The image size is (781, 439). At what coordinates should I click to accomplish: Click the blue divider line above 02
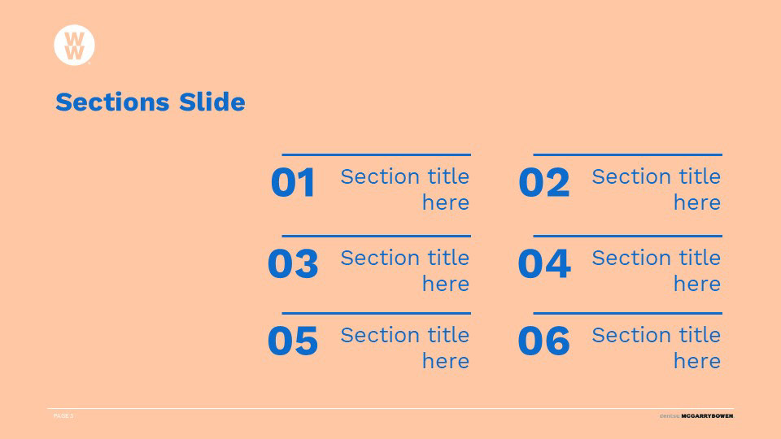(627, 154)
